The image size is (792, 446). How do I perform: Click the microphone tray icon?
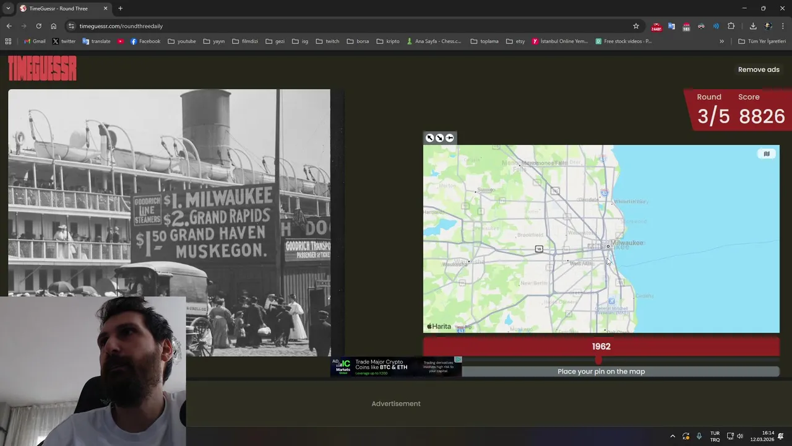pyautogui.click(x=699, y=436)
